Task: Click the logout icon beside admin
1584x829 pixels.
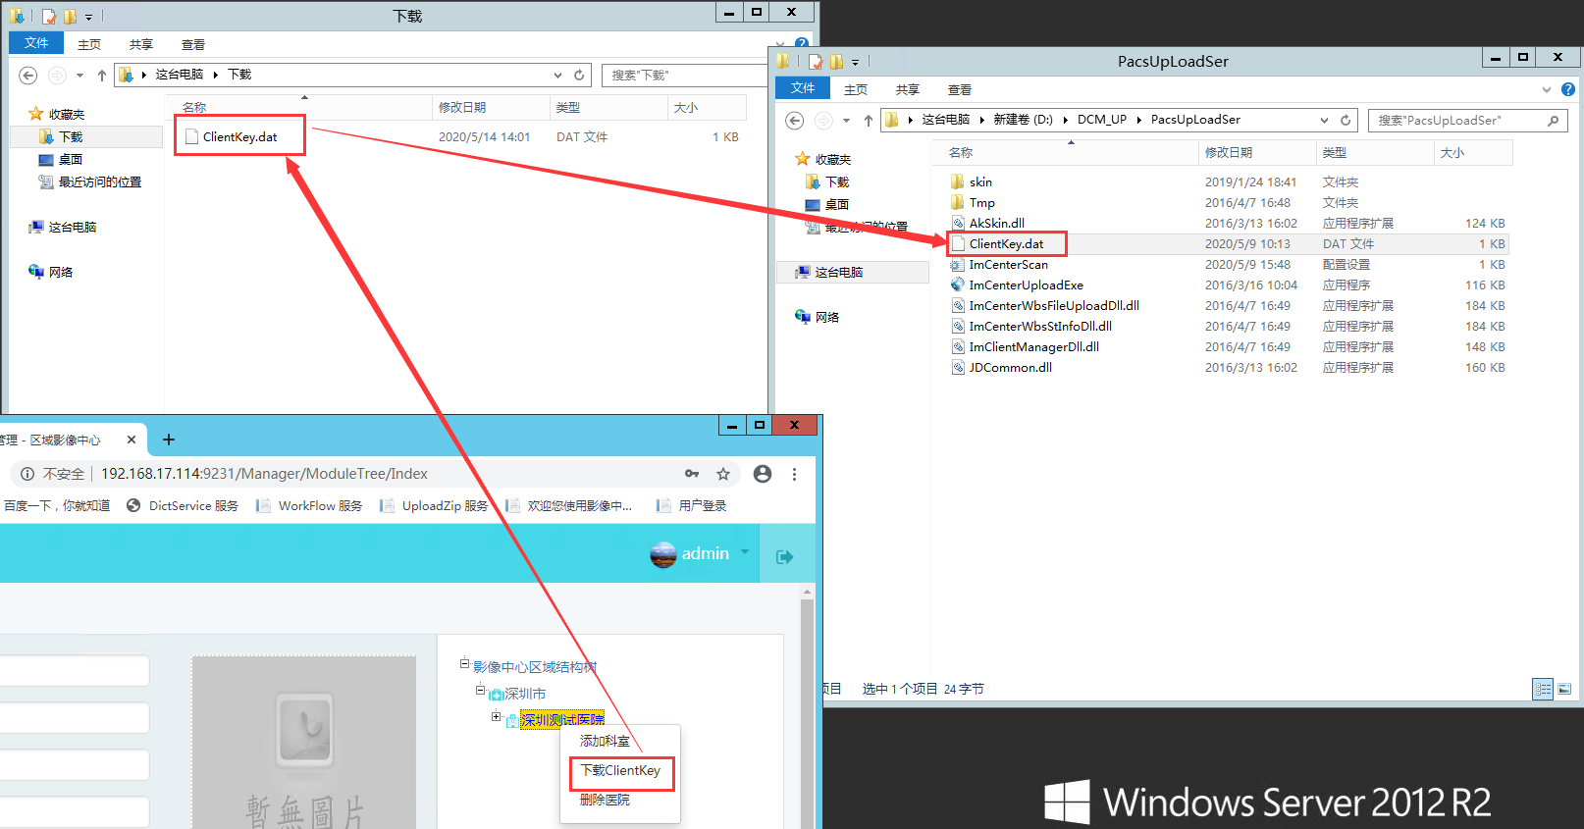Action: coord(784,557)
